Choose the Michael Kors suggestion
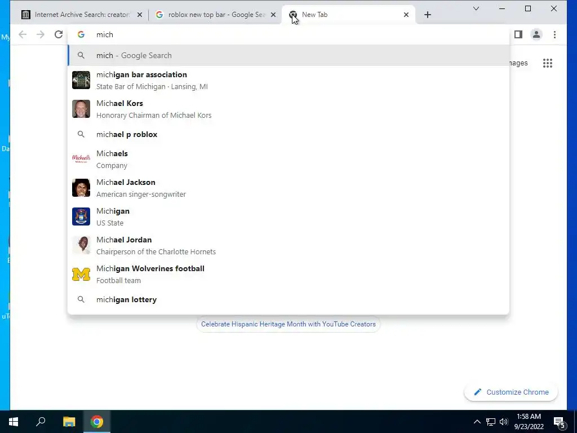The width and height of the screenshot is (577, 433). (x=288, y=109)
